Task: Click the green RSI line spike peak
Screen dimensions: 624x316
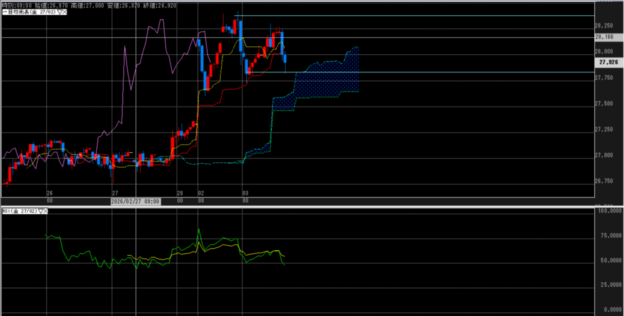Action: [x=199, y=229]
